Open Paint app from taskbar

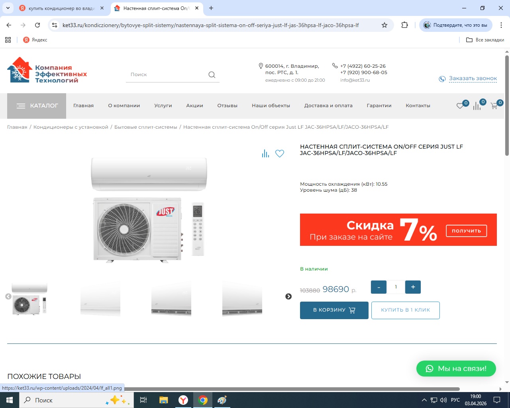(222, 400)
